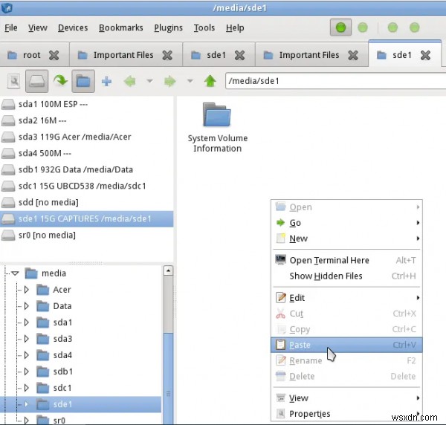Click the blue plus new tab icon
Viewport: 446px width, 425px height.
106,81
